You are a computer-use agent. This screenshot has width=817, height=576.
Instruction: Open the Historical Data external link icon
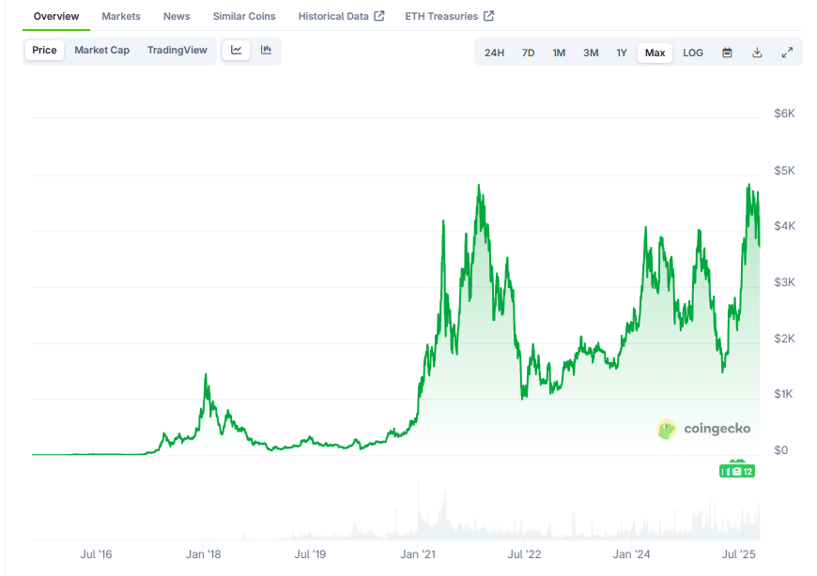379,15
